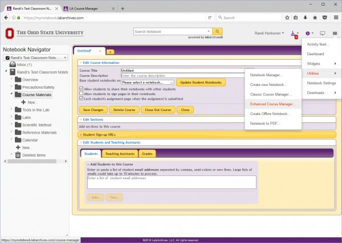342x243 pixels.
Task: Click the Course Title input field
Action: point(183,71)
